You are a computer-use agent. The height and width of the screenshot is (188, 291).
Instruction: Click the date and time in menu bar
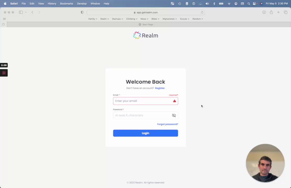[277, 3]
